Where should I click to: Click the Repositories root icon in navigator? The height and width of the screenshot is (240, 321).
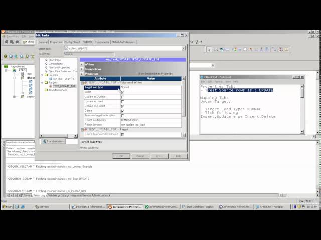click(x=6, y=66)
